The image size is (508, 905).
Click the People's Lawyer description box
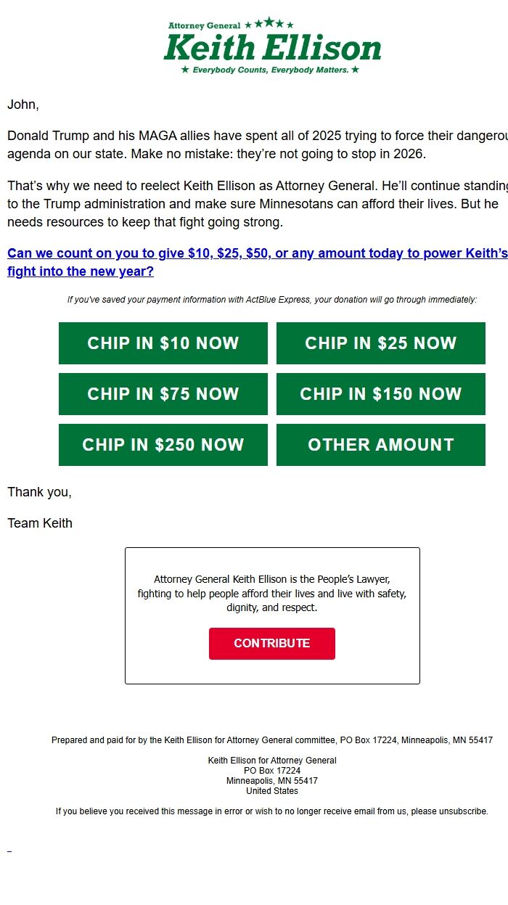pyautogui.click(x=271, y=595)
